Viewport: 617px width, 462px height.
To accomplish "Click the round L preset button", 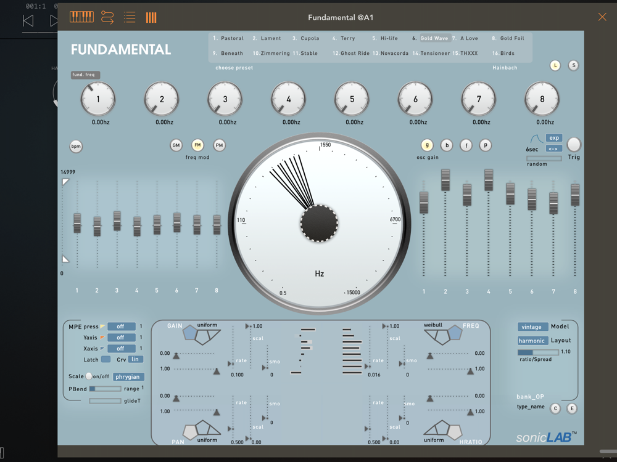I will point(555,65).
